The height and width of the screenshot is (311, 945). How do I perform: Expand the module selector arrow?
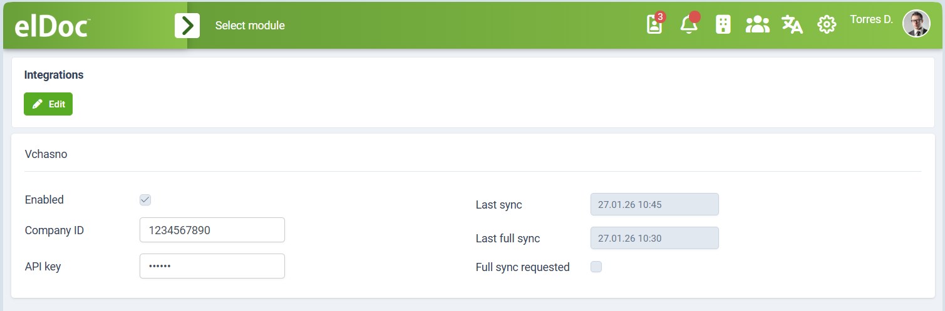(187, 26)
